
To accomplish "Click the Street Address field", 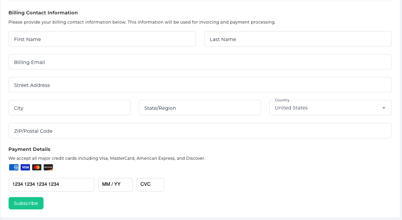I will pyautogui.click(x=200, y=85).
